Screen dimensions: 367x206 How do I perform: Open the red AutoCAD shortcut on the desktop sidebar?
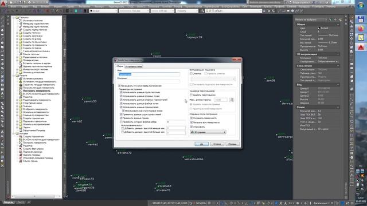(361, 47)
